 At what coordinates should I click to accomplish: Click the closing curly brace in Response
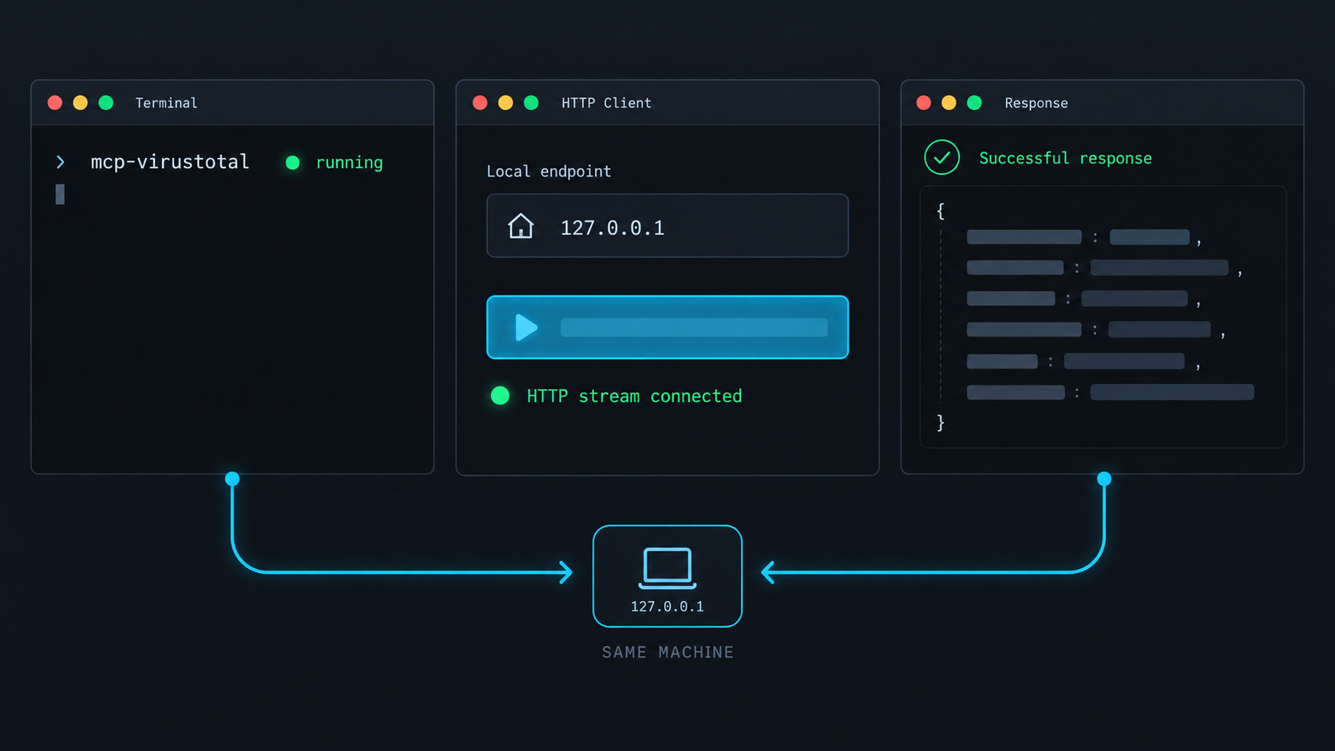(941, 422)
